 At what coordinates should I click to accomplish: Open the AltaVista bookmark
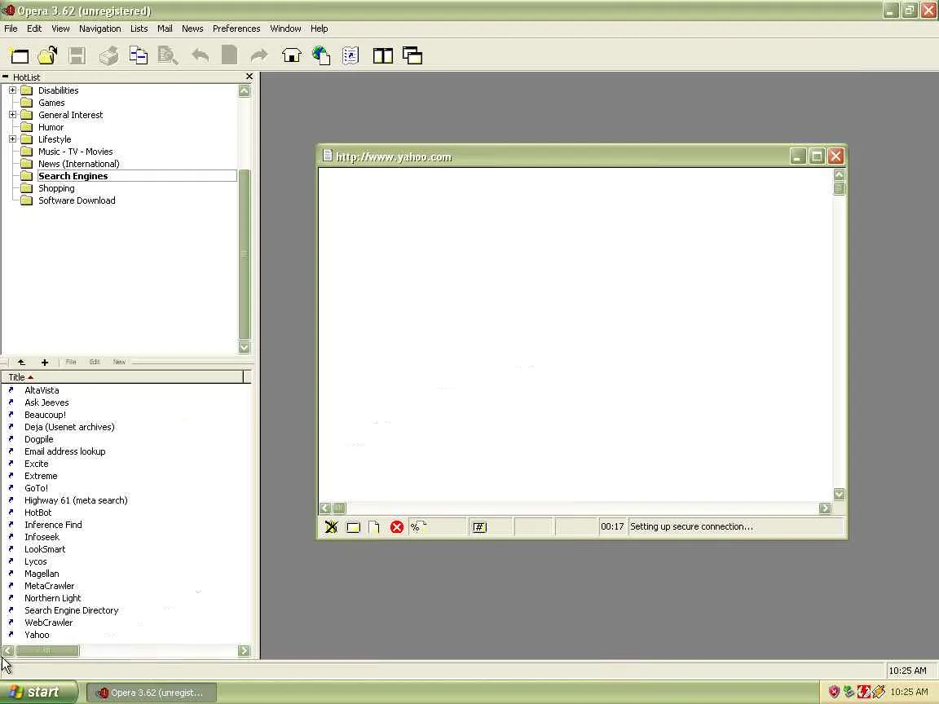pyautogui.click(x=42, y=390)
